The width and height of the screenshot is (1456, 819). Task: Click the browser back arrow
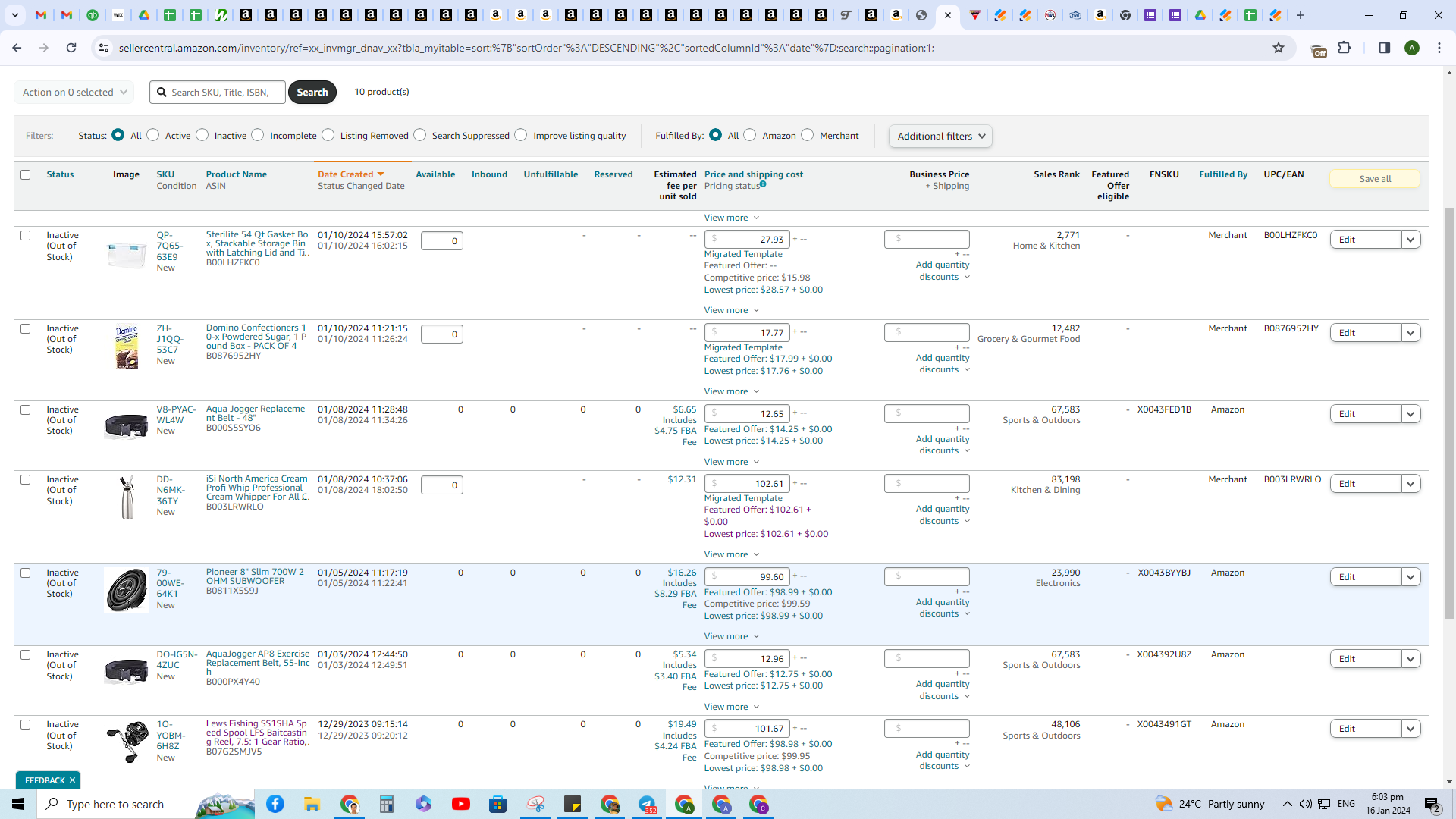tap(17, 48)
